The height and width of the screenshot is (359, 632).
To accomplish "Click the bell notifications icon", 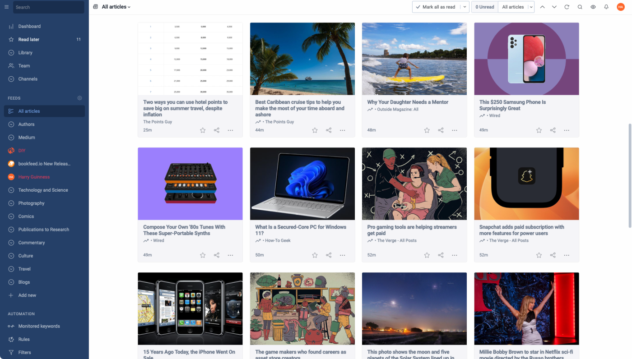I will 606,7.
